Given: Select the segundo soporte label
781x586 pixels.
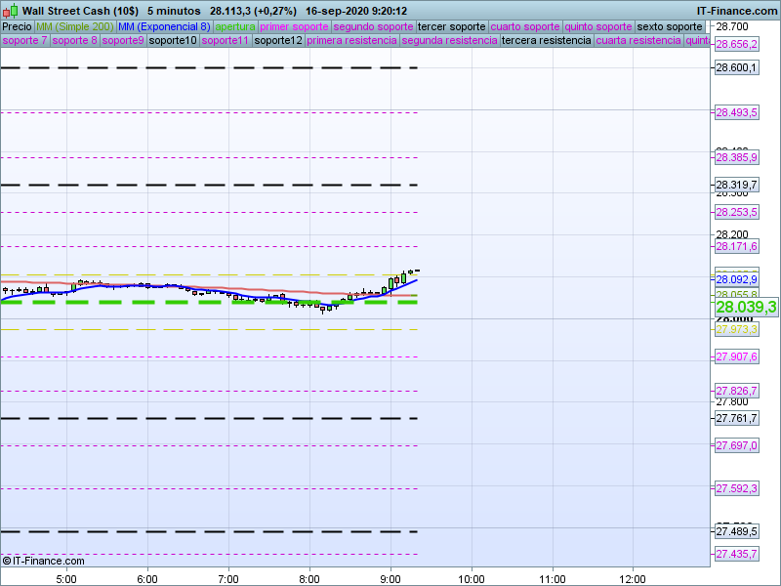Looking at the screenshot, I should [x=373, y=26].
